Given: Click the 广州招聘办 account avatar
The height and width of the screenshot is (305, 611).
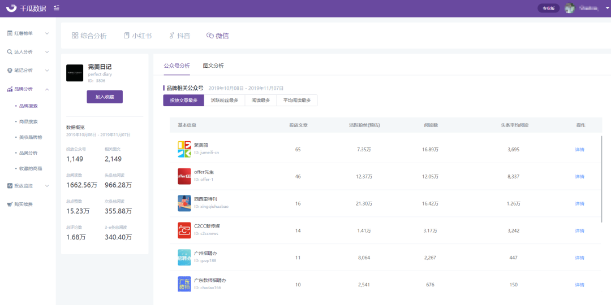Looking at the screenshot, I should tap(184, 257).
